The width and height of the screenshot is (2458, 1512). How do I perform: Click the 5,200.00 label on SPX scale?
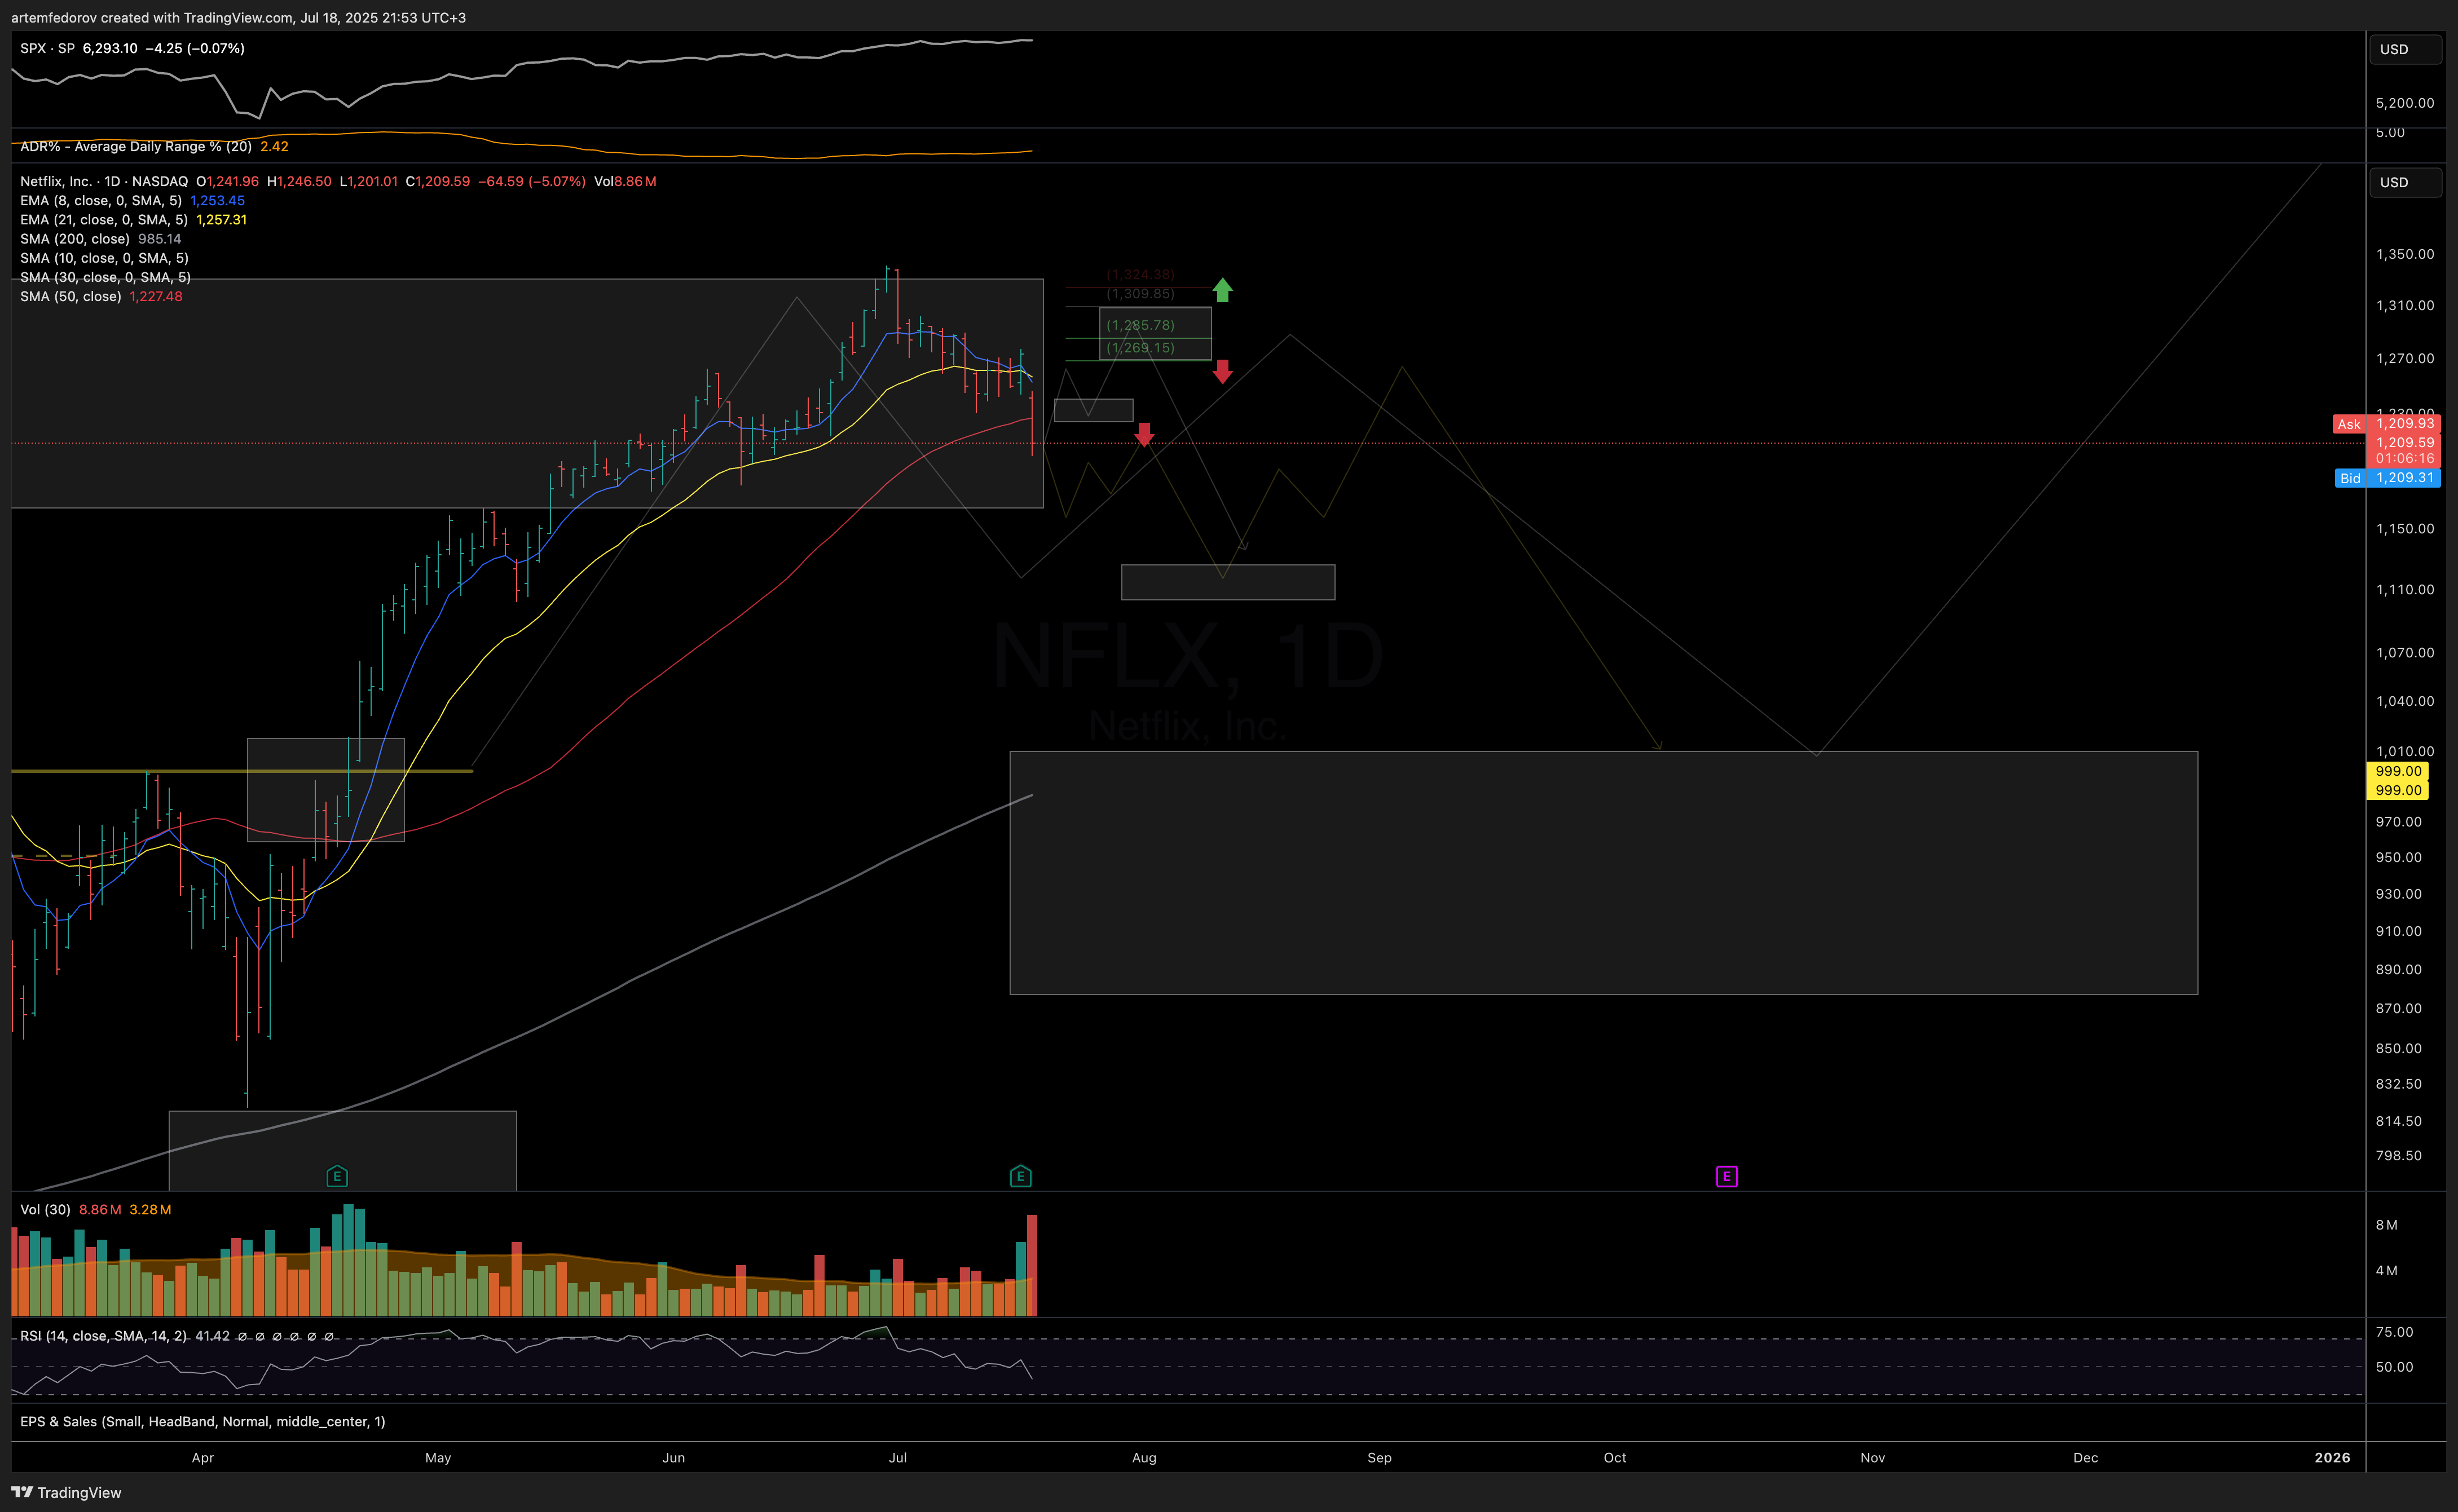2405,103
